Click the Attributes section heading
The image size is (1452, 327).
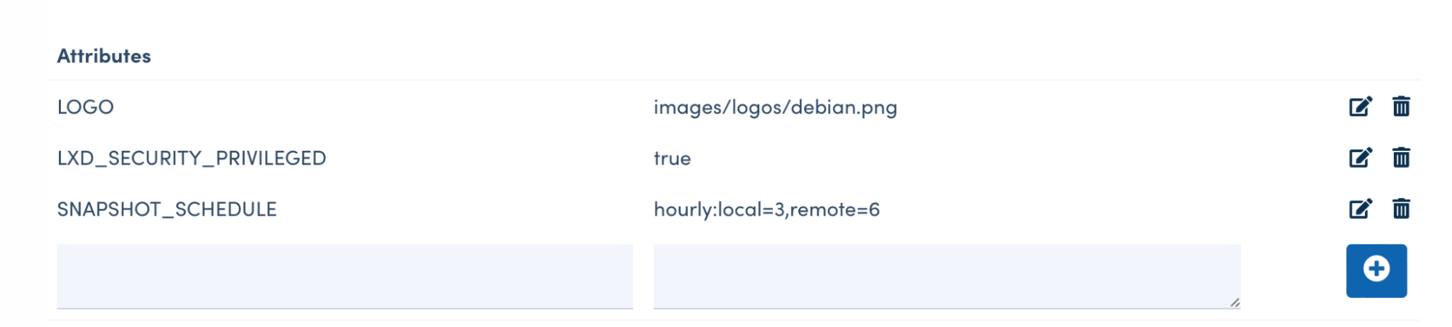[x=104, y=56]
